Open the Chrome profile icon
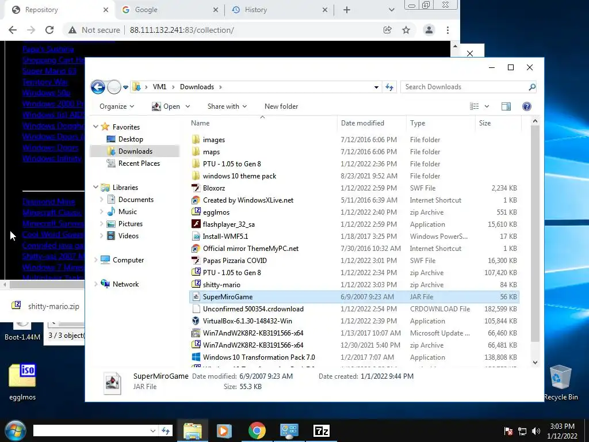This screenshot has width=589, height=442. [x=429, y=30]
